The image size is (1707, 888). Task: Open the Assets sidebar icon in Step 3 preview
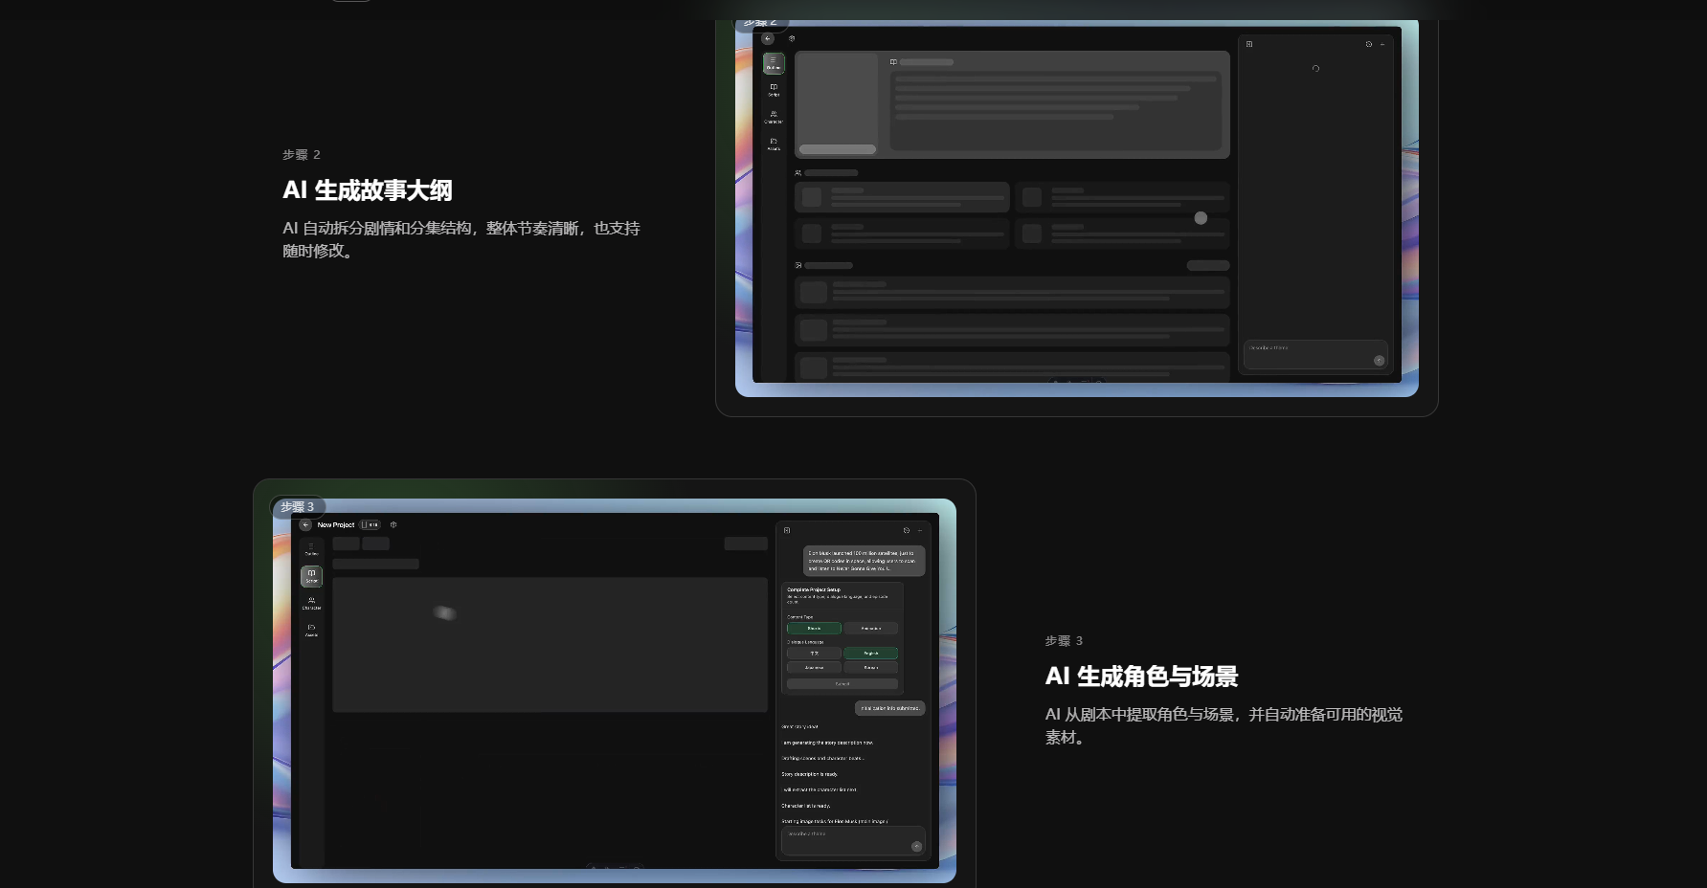tap(311, 630)
